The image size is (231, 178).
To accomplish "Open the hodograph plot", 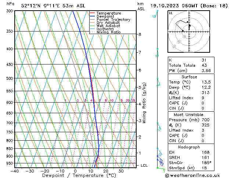I will coord(189,31).
